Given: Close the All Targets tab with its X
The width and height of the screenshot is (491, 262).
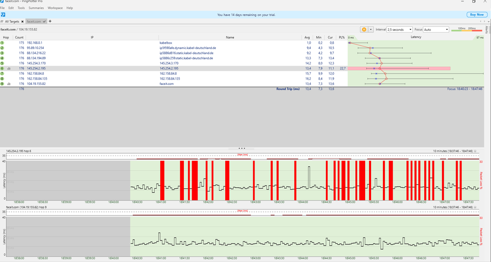Looking at the screenshot, I should pyautogui.click(x=22, y=22).
